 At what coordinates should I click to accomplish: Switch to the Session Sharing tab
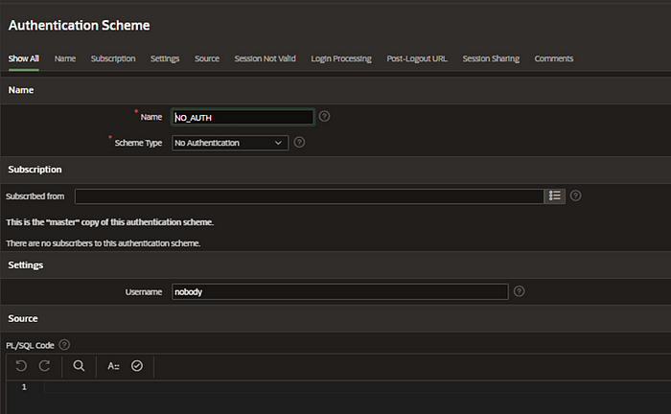click(x=491, y=58)
